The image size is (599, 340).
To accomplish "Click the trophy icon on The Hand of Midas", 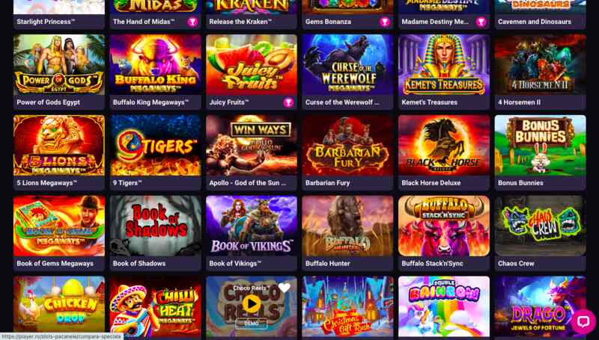I will point(192,22).
